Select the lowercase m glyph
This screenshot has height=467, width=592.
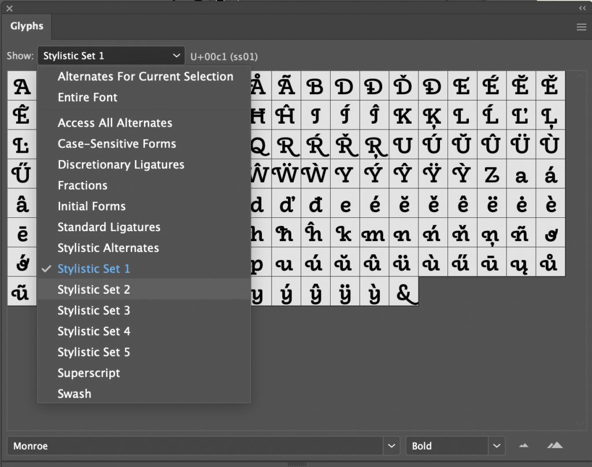click(375, 233)
